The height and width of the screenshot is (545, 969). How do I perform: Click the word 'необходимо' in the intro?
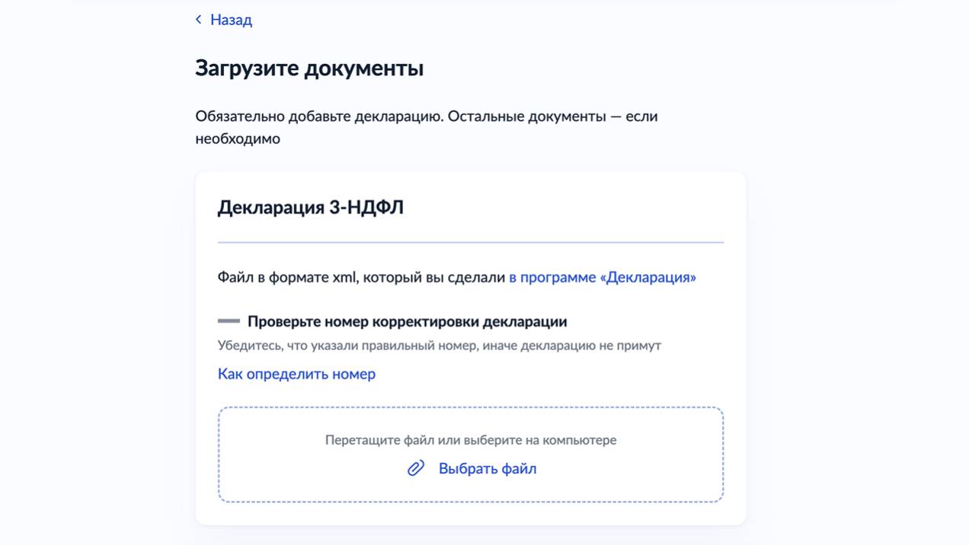click(x=238, y=139)
